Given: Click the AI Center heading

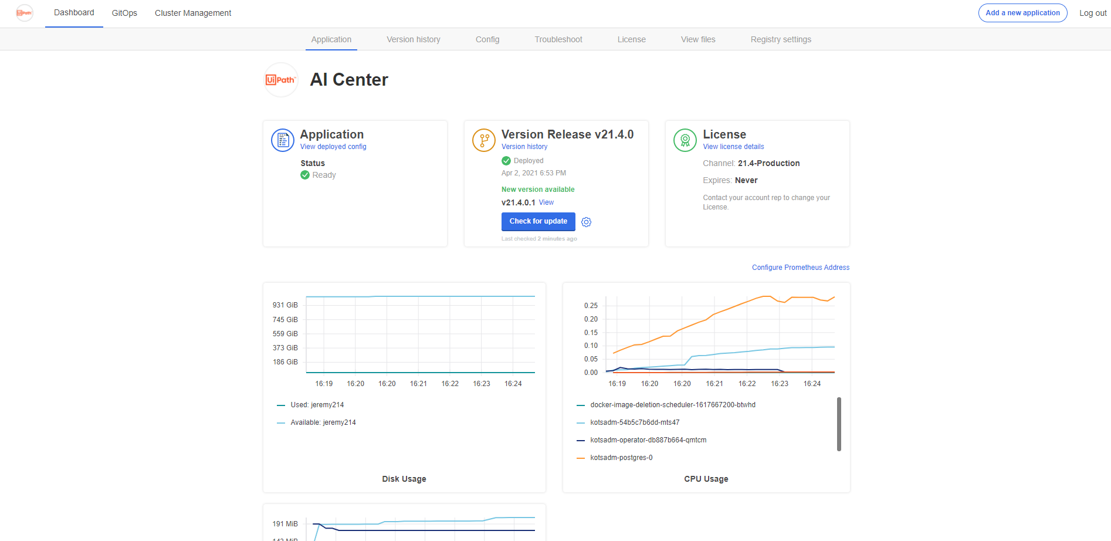Looking at the screenshot, I should [x=349, y=80].
